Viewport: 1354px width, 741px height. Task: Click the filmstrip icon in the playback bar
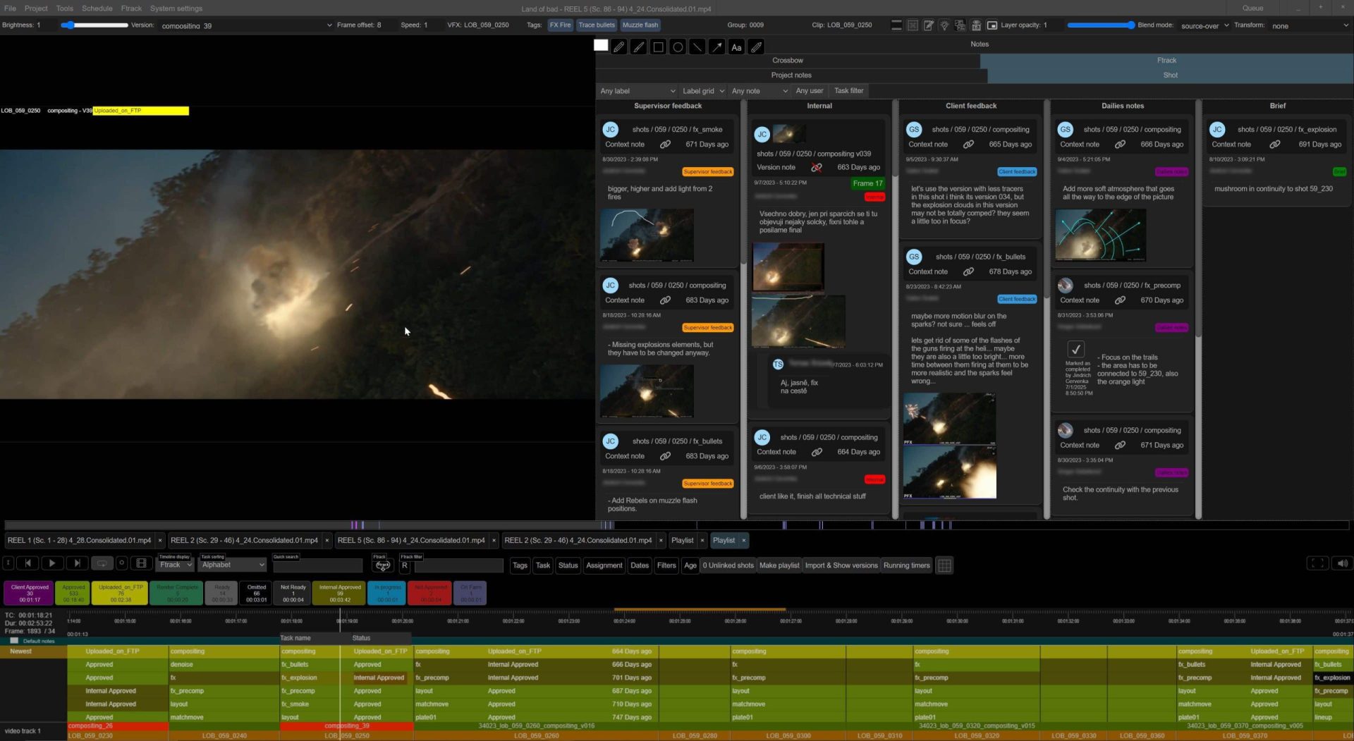pos(141,563)
